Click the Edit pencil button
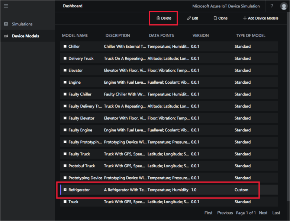290x221 pixels. 192,18
